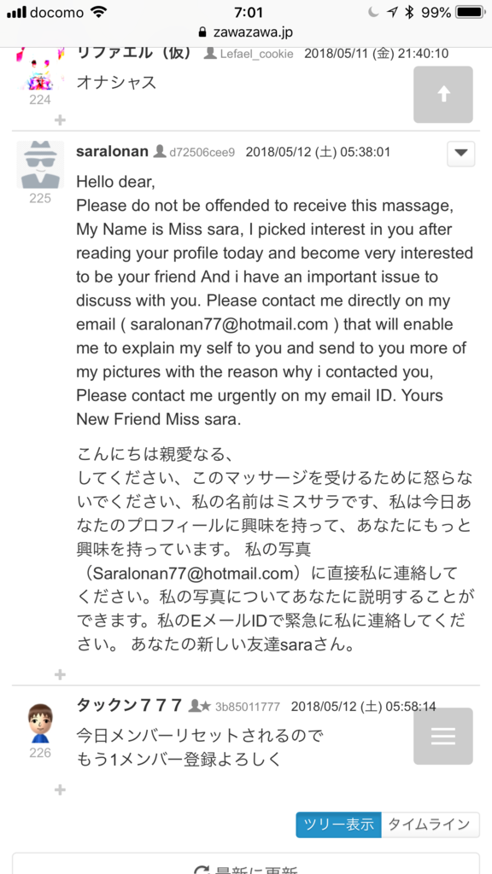The height and width of the screenshot is (874, 492).
Task: Expand plus sign below post 226
Action: click(60, 790)
